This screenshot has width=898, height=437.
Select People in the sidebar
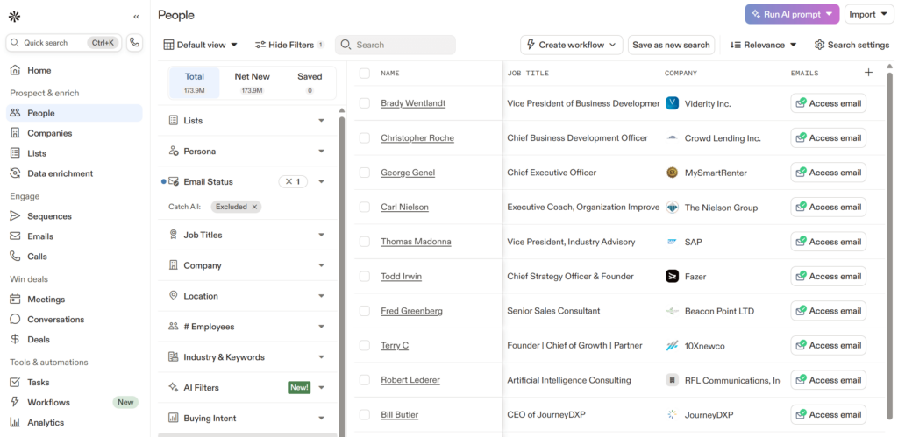click(x=75, y=113)
